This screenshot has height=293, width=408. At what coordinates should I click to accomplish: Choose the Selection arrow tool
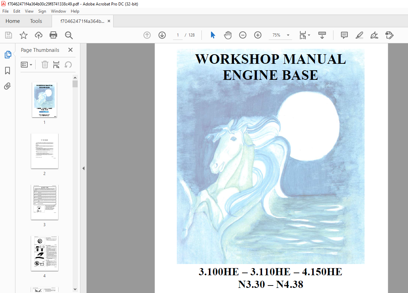coord(213,35)
